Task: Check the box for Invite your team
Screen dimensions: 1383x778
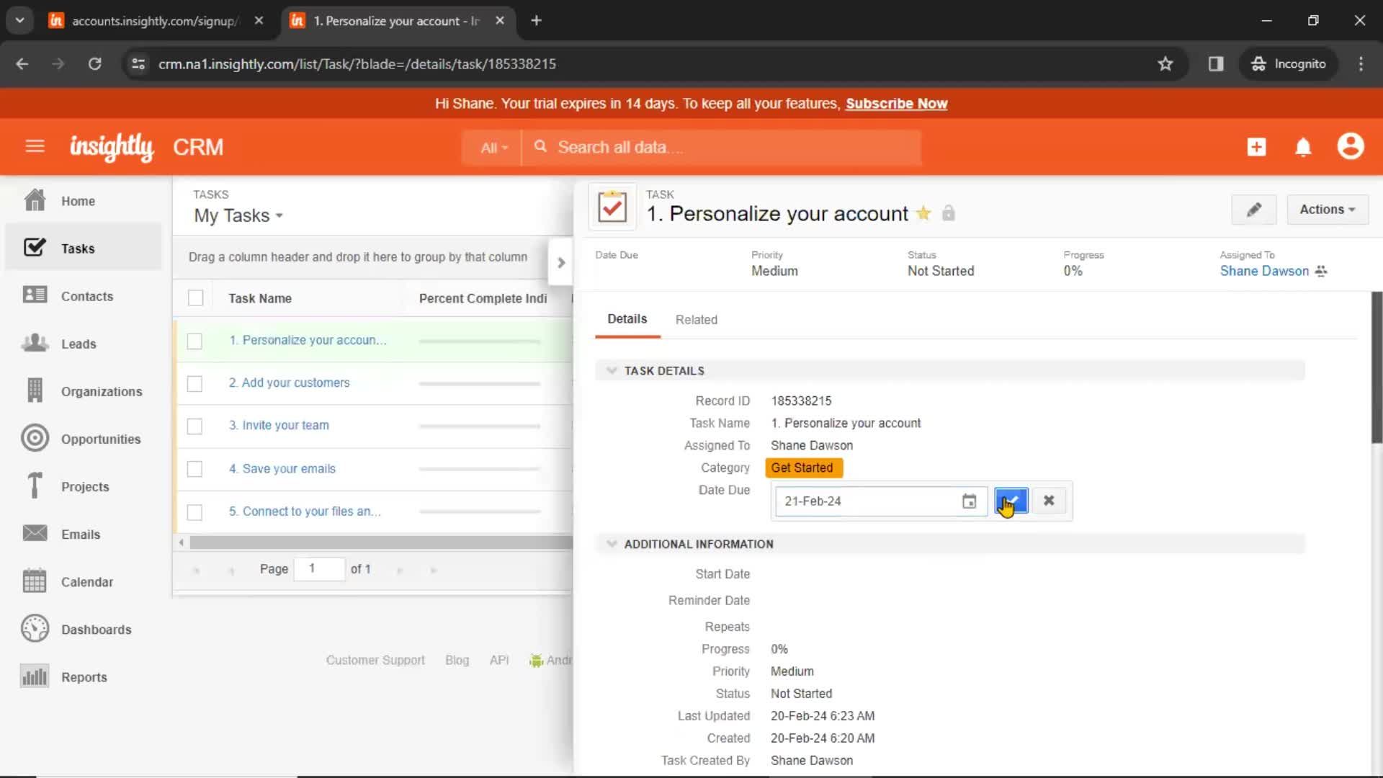Action: pyautogui.click(x=194, y=426)
